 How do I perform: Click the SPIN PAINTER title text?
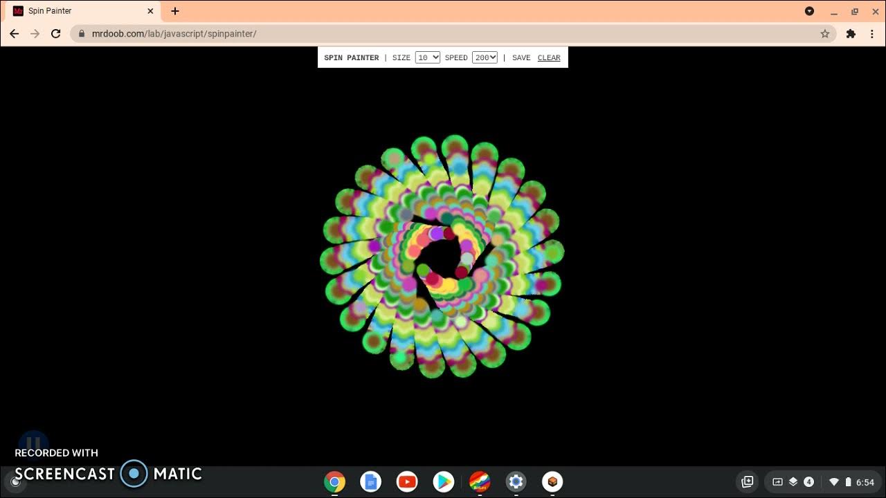coord(352,58)
